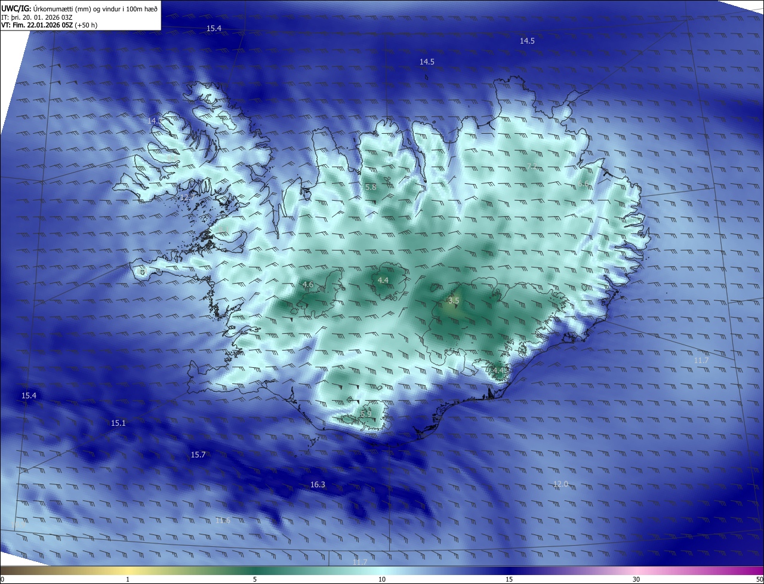
Task: Click the 15.7 value label over the sea
Action: pos(198,454)
